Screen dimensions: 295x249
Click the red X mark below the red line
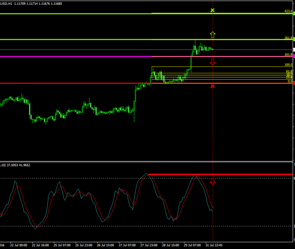[x=212, y=86]
